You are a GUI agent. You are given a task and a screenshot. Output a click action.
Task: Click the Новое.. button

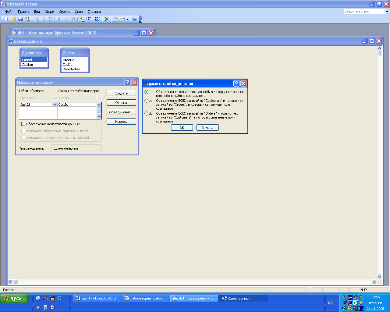point(121,122)
